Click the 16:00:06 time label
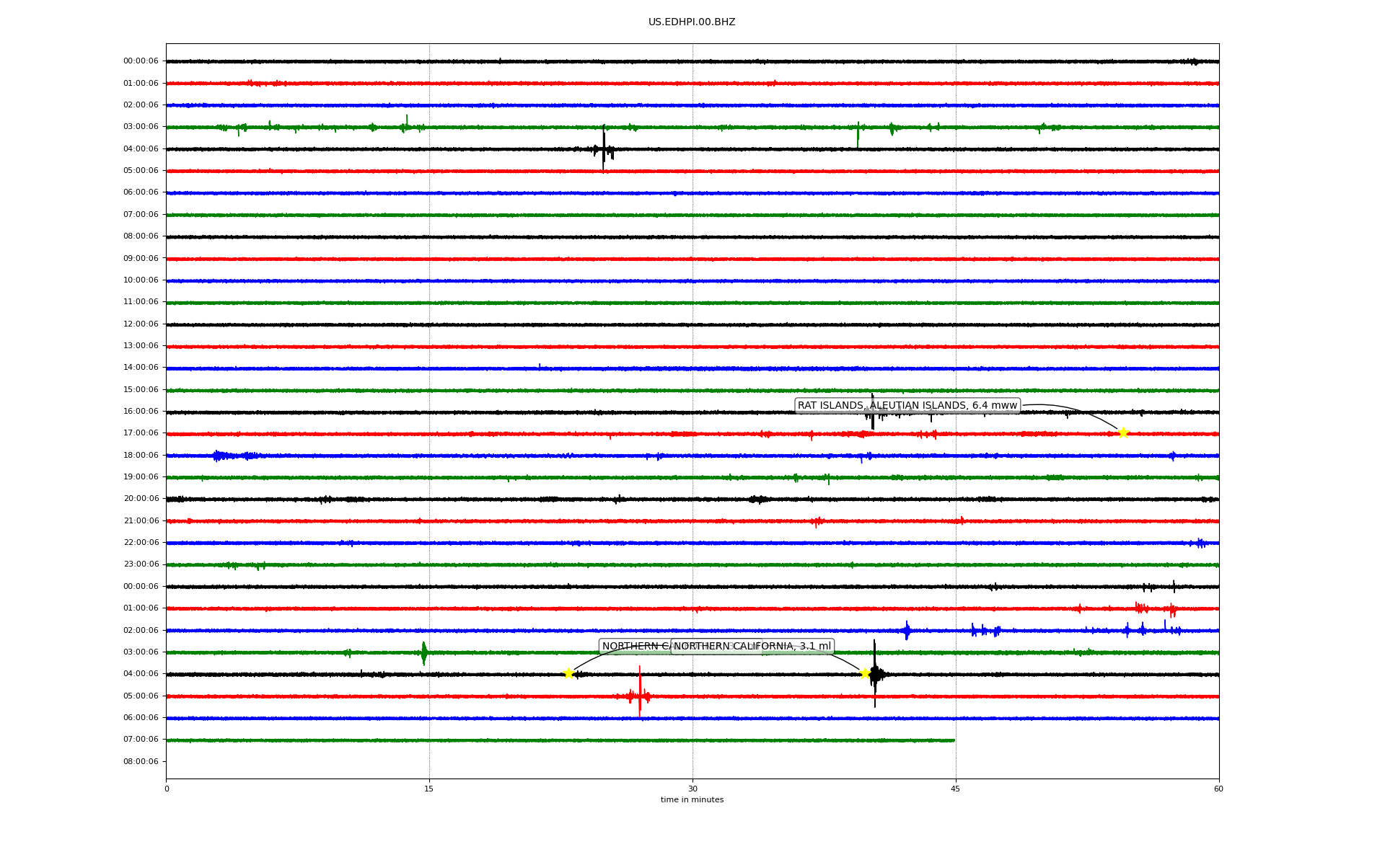Image resolution: width=1385 pixels, height=865 pixels. click(x=141, y=412)
